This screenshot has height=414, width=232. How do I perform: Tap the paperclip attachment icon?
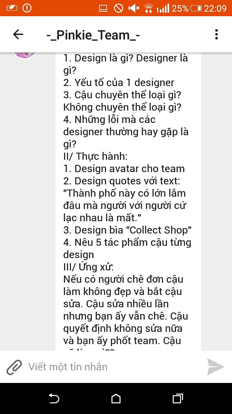click(x=14, y=367)
